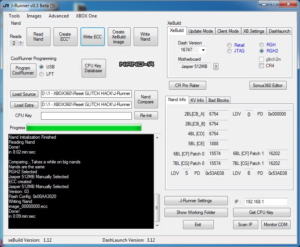Click the Get CPU Key button
The width and height of the screenshot is (300, 247).
(261, 212)
